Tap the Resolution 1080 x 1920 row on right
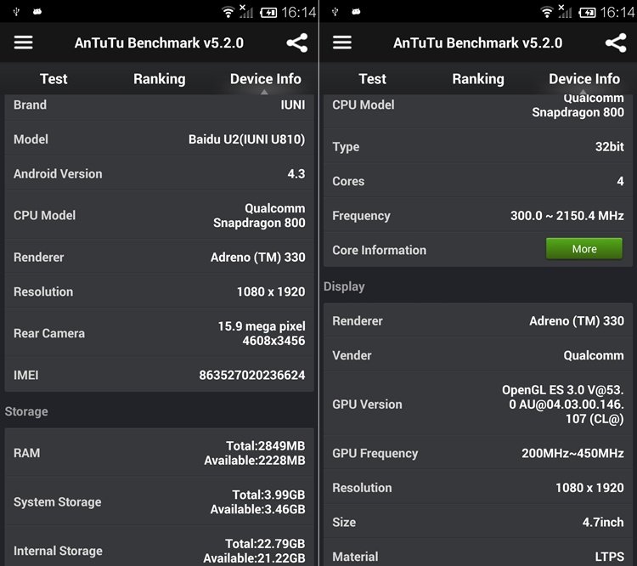The image size is (637, 566). [478, 488]
